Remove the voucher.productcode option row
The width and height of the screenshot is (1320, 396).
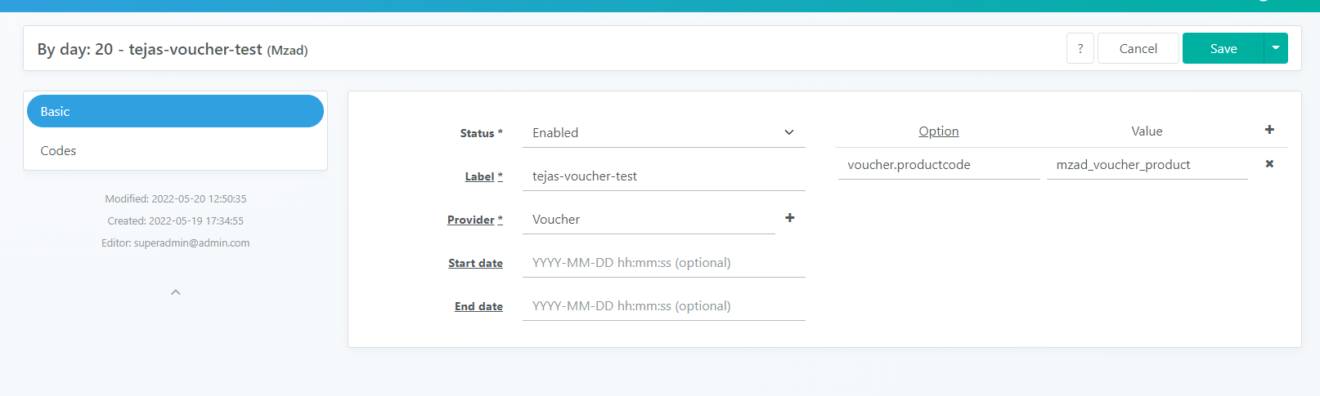(1269, 164)
